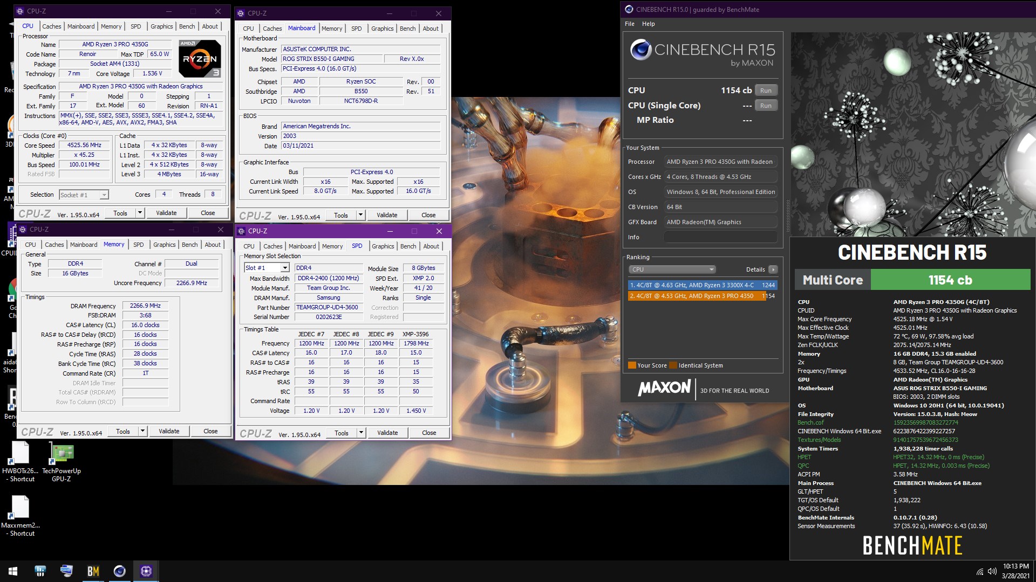
Task: Open the Tools dropdown arrow in Memory window
Action: point(142,431)
